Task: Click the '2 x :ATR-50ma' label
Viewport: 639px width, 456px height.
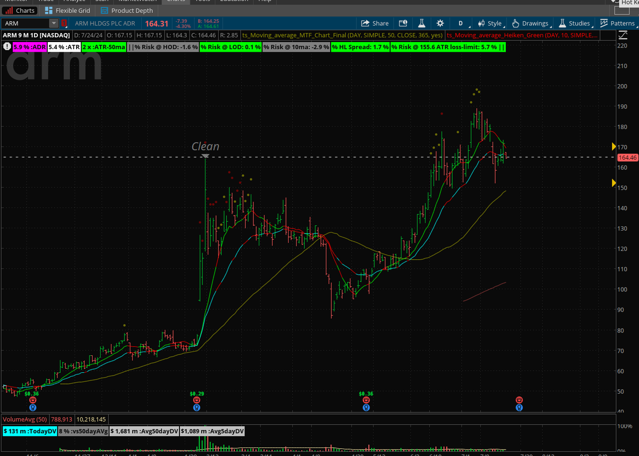Action: pyautogui.click(x=104, y=47)
